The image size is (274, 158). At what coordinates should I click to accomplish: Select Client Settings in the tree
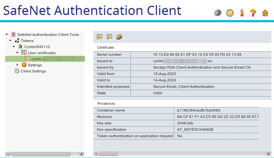point(33,71)
